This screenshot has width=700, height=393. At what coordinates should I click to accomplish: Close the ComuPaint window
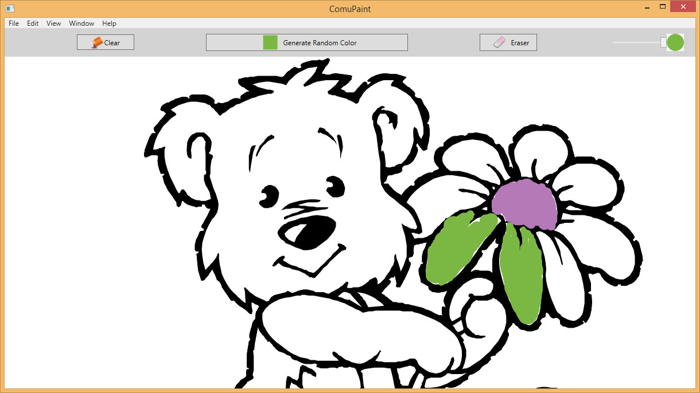pos(683,7)
